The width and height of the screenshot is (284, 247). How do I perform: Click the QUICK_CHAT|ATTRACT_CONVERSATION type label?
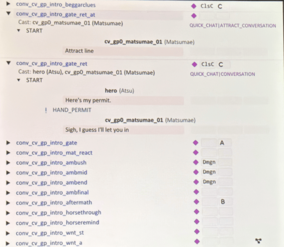pos(233,26)
